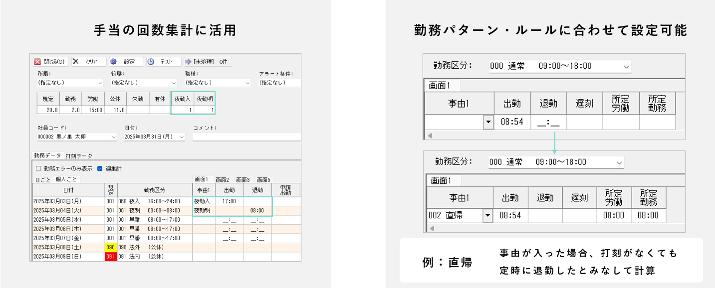Open the 役職 dropdown

tap(144, 83)
